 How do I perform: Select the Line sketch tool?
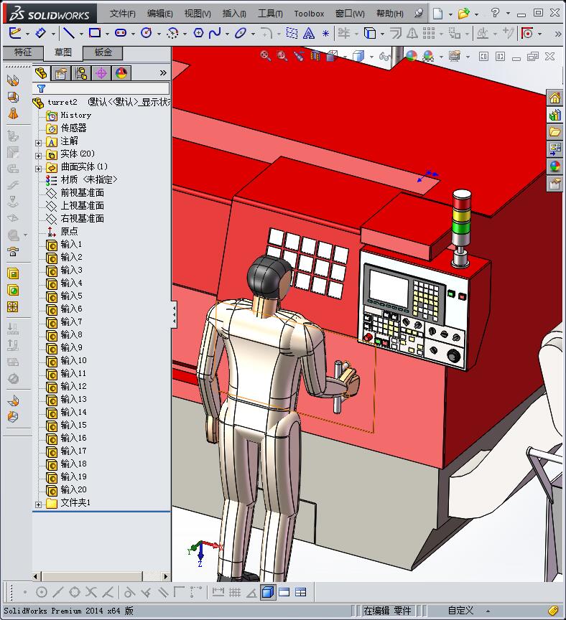coord(68,33)
